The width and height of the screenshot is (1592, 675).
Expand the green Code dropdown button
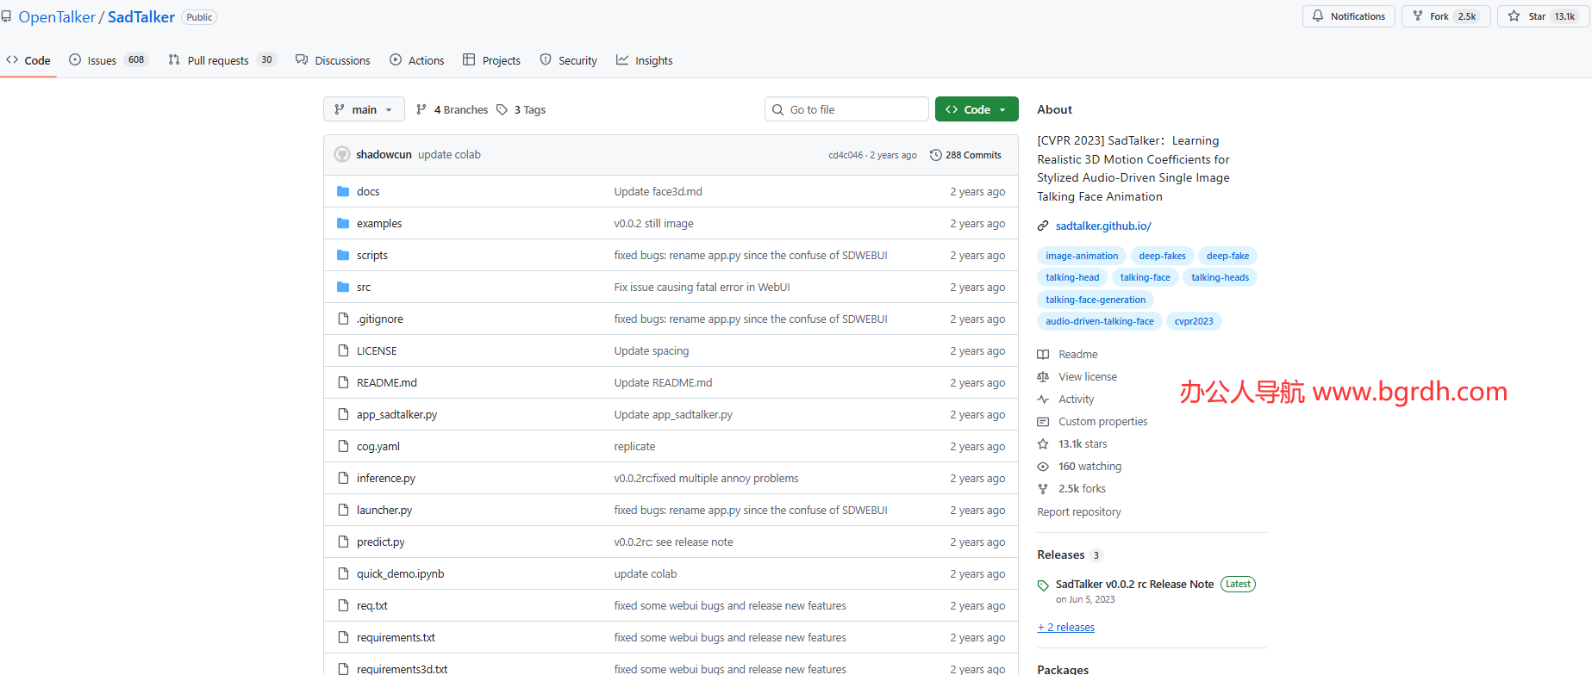click(977, 109)
